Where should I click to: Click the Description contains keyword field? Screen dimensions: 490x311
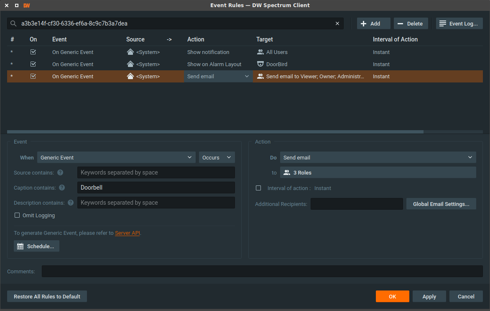point(156,203)
